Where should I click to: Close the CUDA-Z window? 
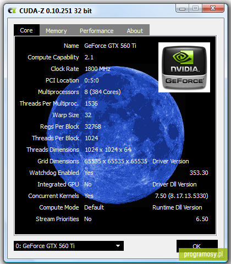(x=213, y=8)
